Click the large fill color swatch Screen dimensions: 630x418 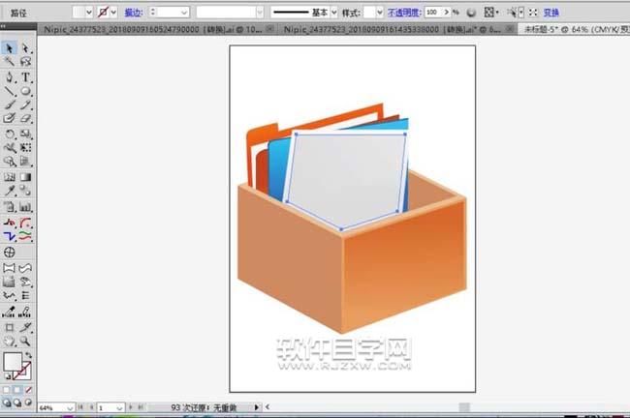tap(13, 362)
